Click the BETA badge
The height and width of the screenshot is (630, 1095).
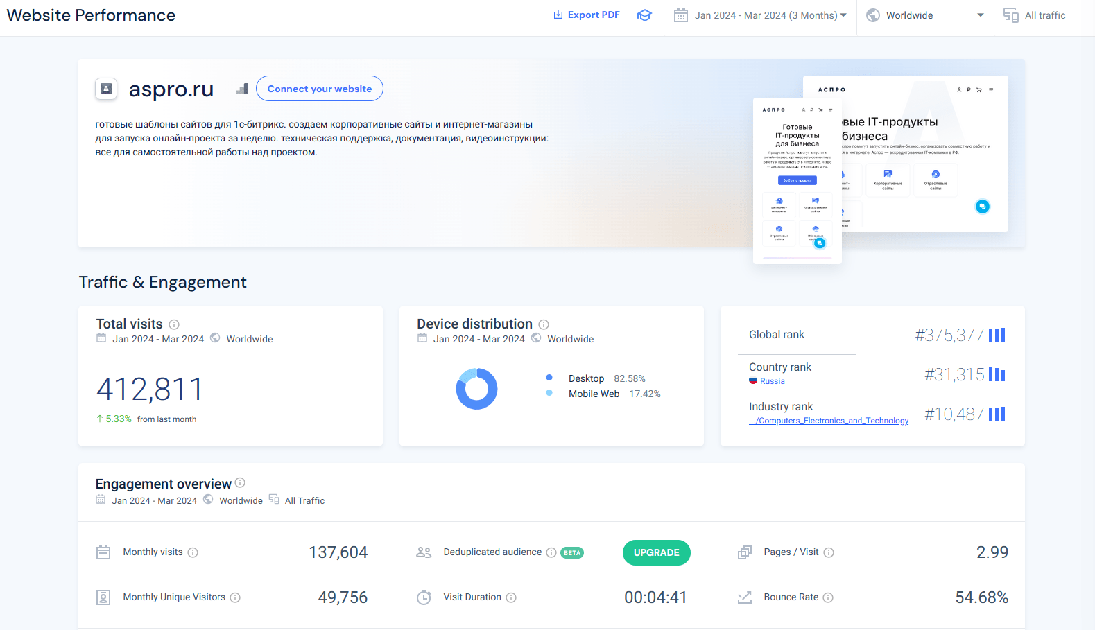point(572,552)
